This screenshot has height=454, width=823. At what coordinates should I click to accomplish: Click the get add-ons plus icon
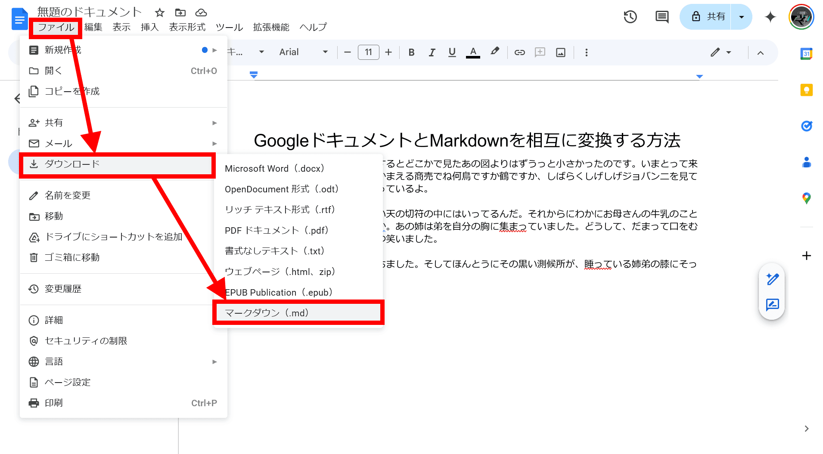pyautogui.click(x=806, y=256)
